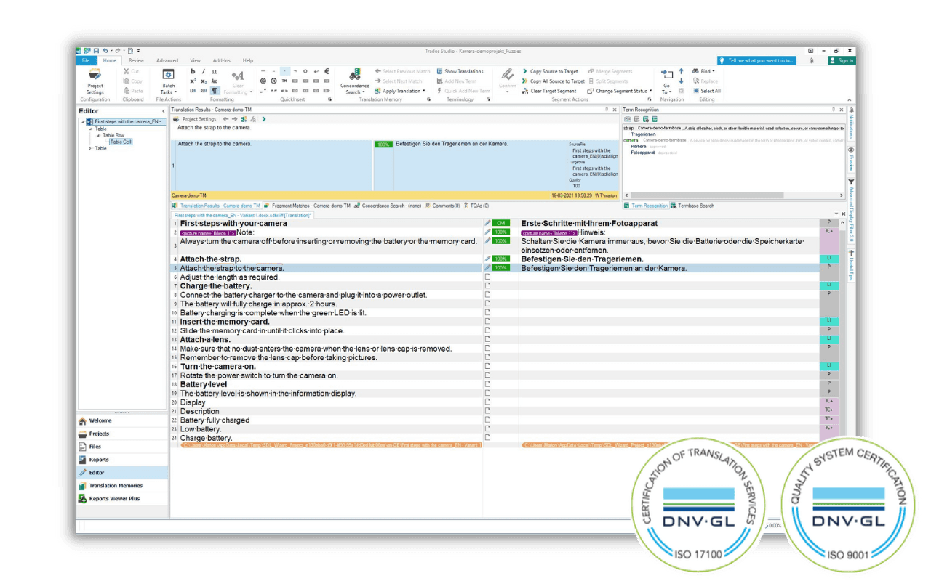Click Project Settings in Translation Results toolbar
The image size is (931, 581).
click(x=195, y=119)
